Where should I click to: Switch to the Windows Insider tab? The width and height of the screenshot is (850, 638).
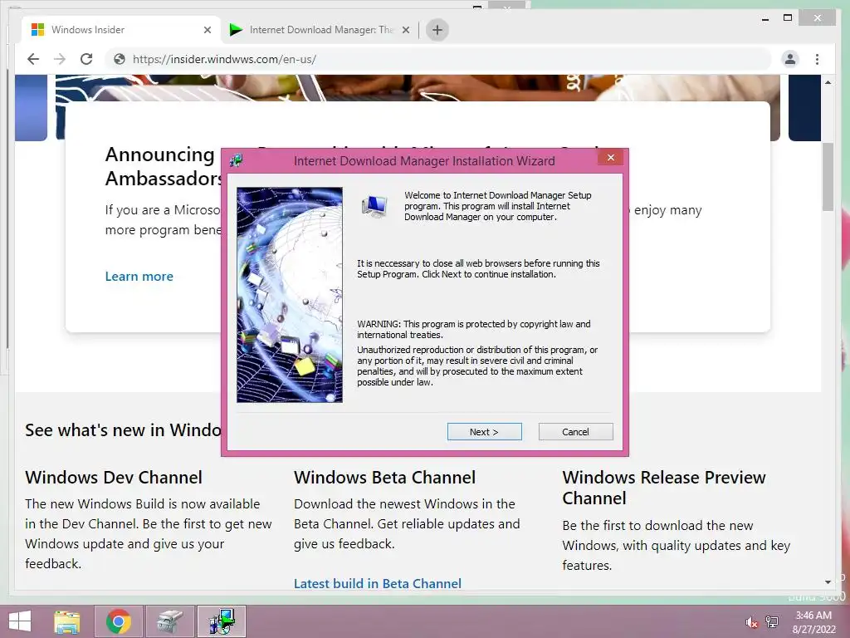click(x=120, y=30)
